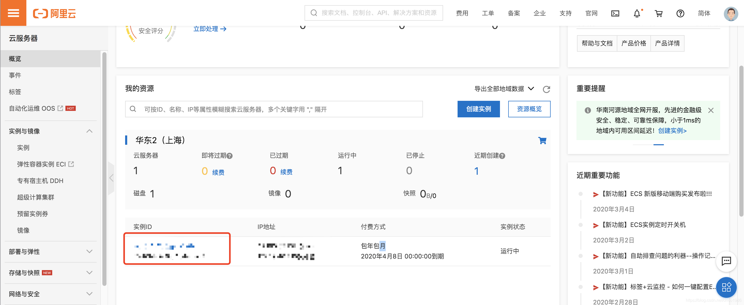Screen dimensions: 744x305
Task: Focus the resource fuzzy search field
Action: tap(274, 109)
